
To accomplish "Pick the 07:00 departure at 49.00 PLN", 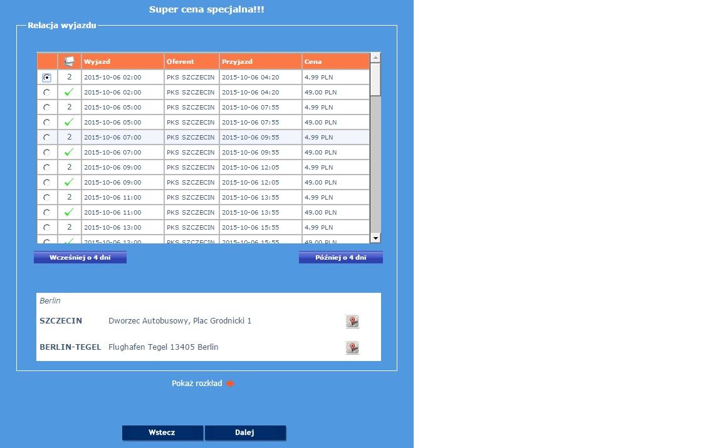I will pyautogui.click(x=46, y=153).
